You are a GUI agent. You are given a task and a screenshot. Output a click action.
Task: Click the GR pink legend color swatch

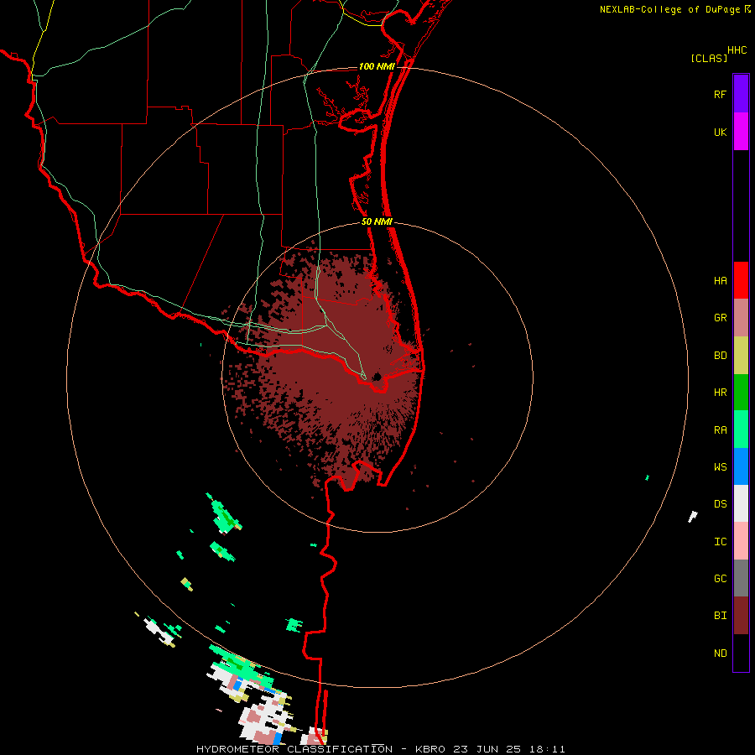pos(741,318)
